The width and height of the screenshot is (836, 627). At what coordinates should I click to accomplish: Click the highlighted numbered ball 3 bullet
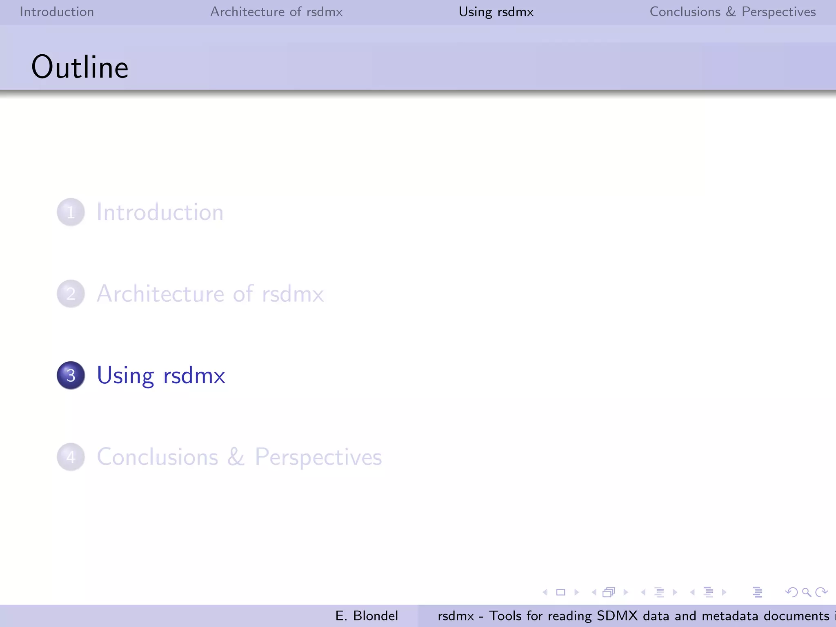pyautogui.click(x=71, y=375)
